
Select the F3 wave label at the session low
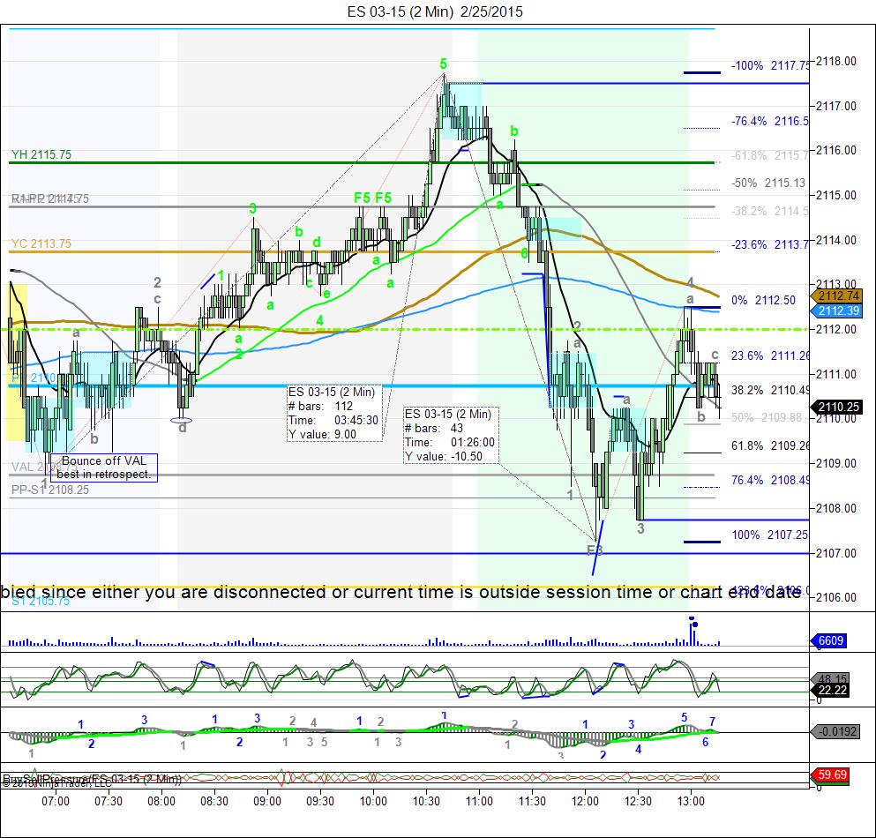pos(595,550)
